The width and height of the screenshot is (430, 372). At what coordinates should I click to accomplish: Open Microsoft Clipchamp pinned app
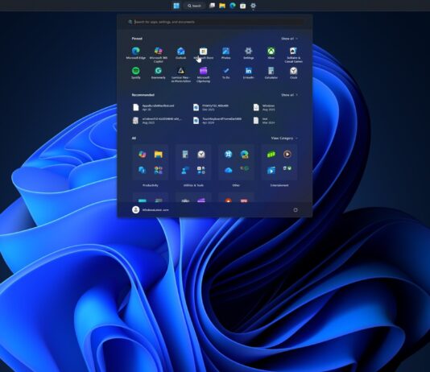point(203,75)
